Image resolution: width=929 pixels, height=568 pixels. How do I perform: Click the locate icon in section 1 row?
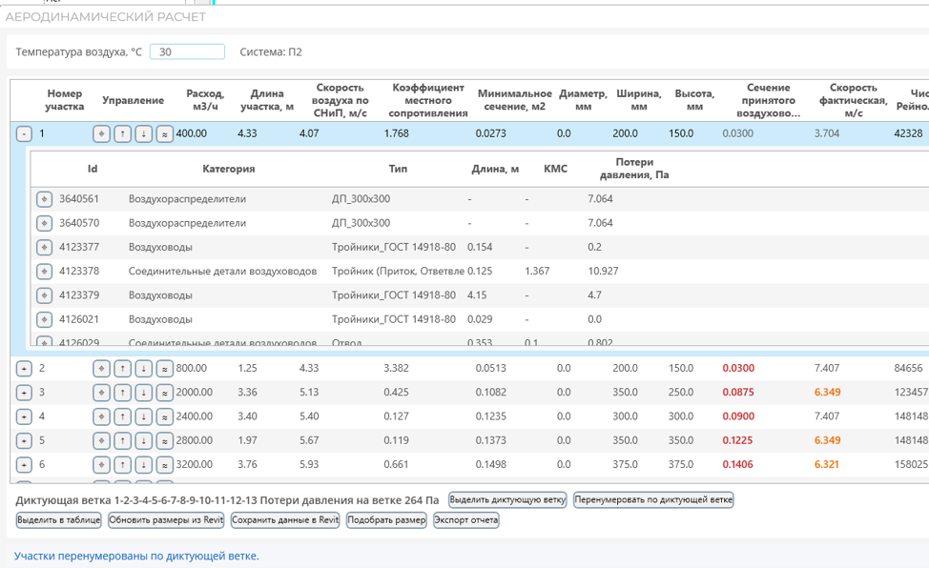click(101, 133)
